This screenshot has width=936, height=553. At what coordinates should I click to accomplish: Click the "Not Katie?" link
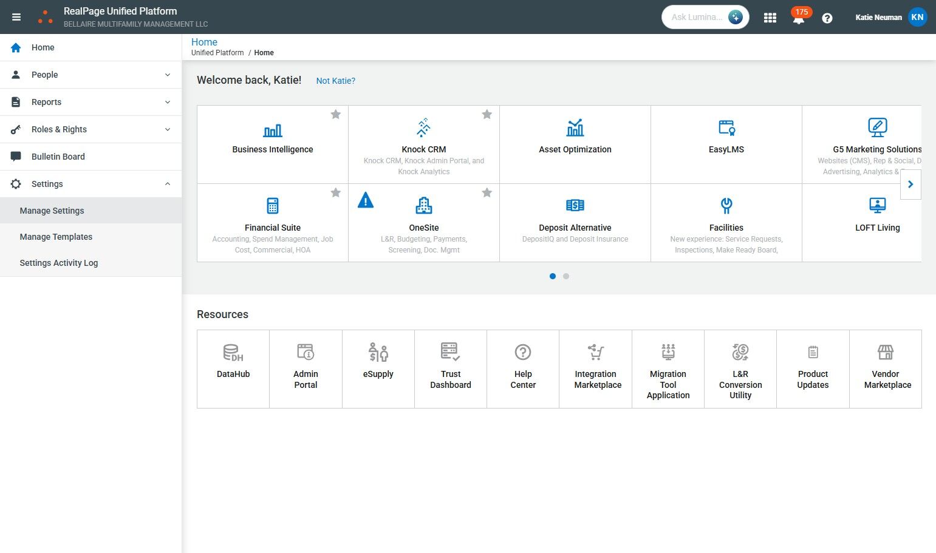(x=336, y=81)
